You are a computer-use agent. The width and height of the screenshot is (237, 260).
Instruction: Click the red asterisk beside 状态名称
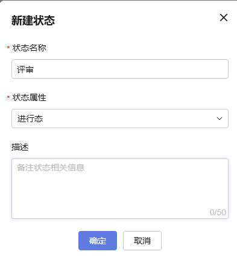tap(8, 48)
